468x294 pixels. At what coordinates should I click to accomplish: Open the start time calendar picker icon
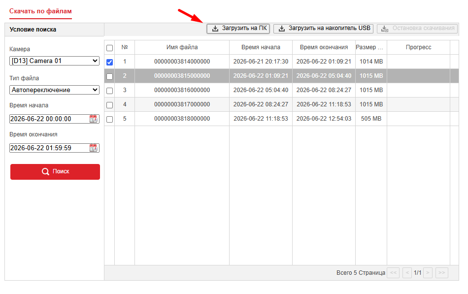[94, 119]
